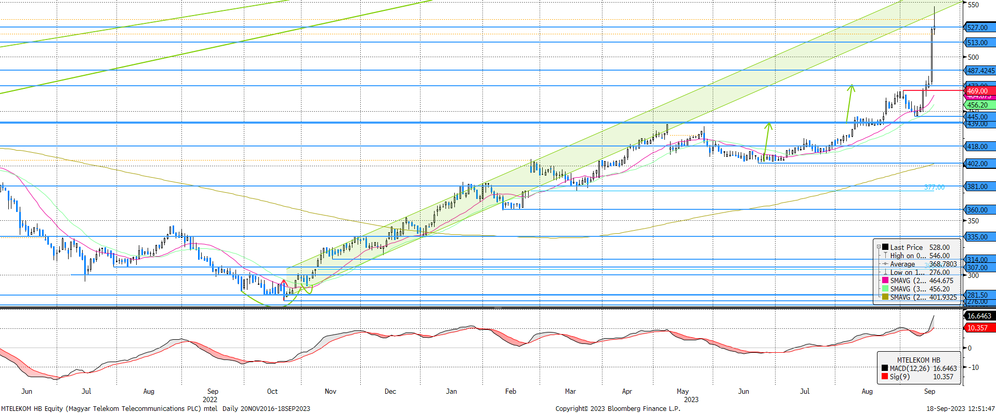Viewport: 996px width, 413px height.
Task: Click the 550 price axis label
Action: pyautogui.click(x=973, y=5)
